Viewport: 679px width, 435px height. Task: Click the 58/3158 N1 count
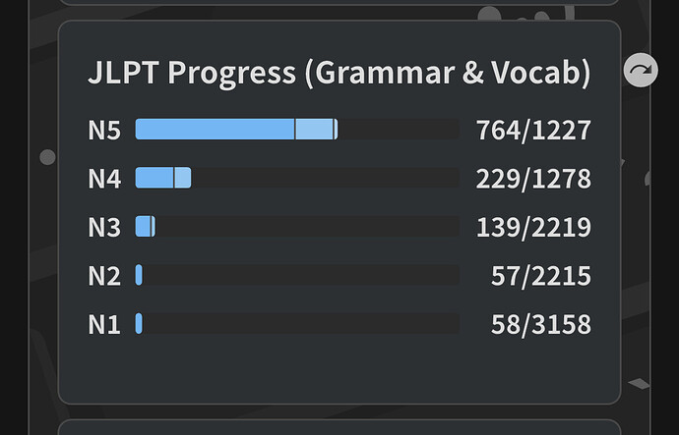541,324
